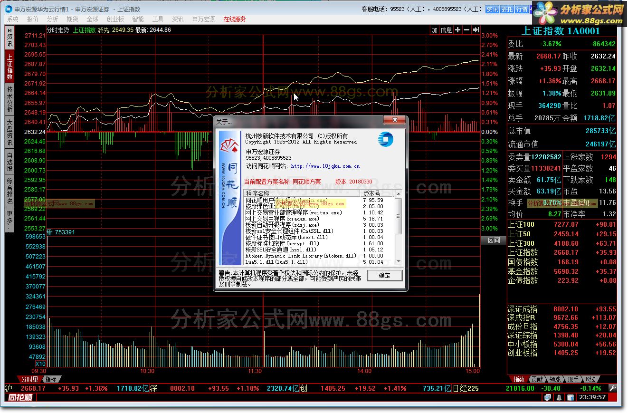Switch to the 指标 tab
Image resolution: width=628 pixels, height=413 pixels.
point(51,379)
